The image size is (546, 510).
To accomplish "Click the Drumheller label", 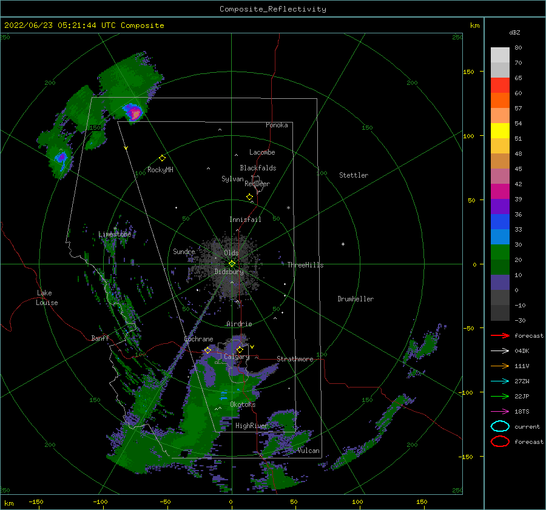I will (x=356, y=299).
